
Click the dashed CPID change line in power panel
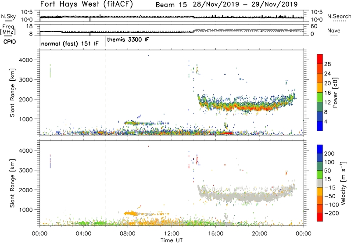[106, 92]
